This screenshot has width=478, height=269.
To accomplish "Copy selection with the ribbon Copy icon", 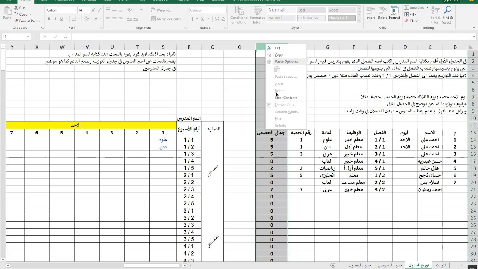I will pos(16,15).
